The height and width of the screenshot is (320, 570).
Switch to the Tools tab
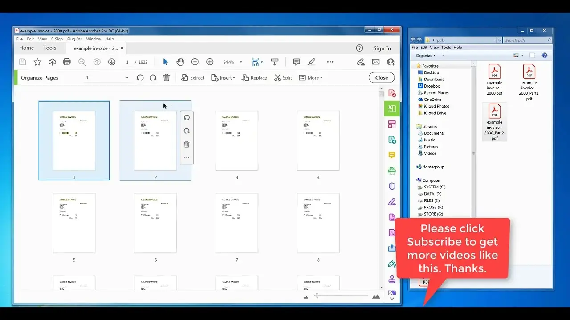[50, 48]
